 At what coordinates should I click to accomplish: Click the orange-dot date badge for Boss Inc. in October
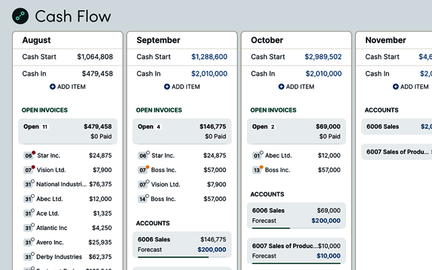[257, 170]
